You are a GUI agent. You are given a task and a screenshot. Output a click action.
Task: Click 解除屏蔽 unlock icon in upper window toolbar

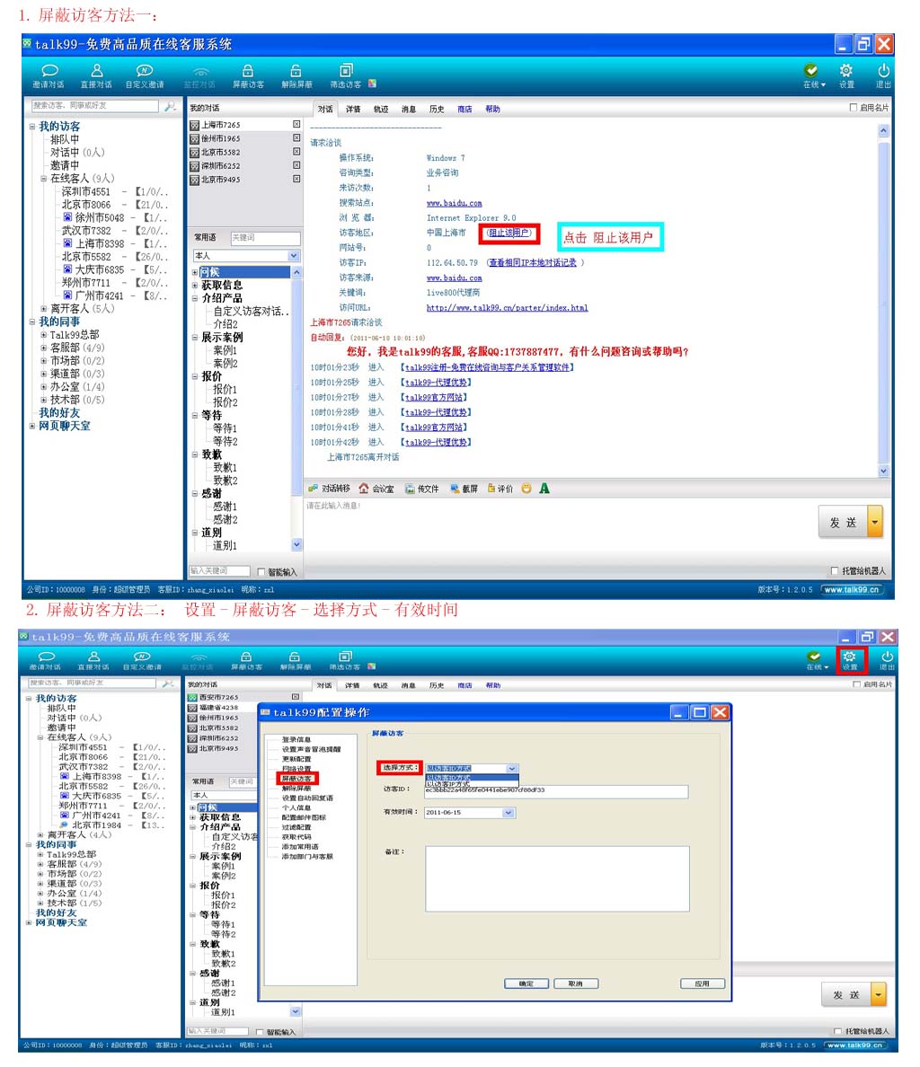(x=296, y=71)
